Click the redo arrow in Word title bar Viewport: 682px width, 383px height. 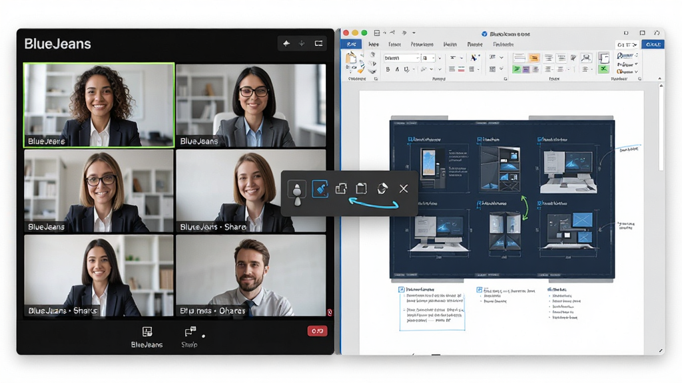click(x=404, y=33)
